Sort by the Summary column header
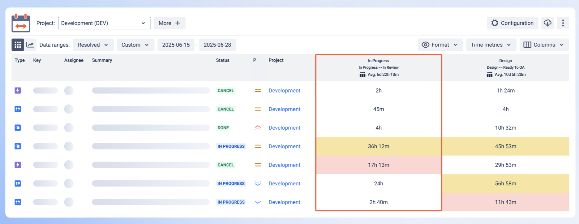This screenshot has height=224, width=579. [102, 60]
